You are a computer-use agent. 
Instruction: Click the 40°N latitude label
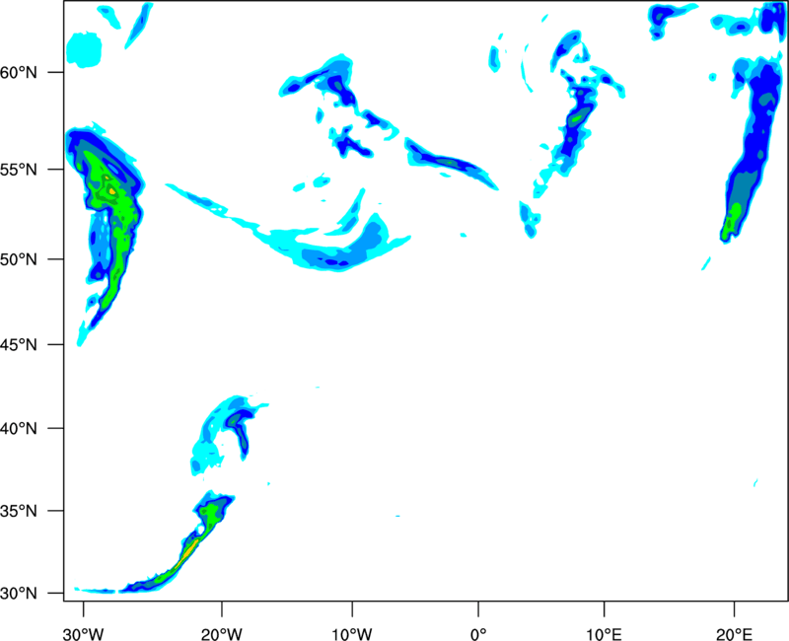19,429
